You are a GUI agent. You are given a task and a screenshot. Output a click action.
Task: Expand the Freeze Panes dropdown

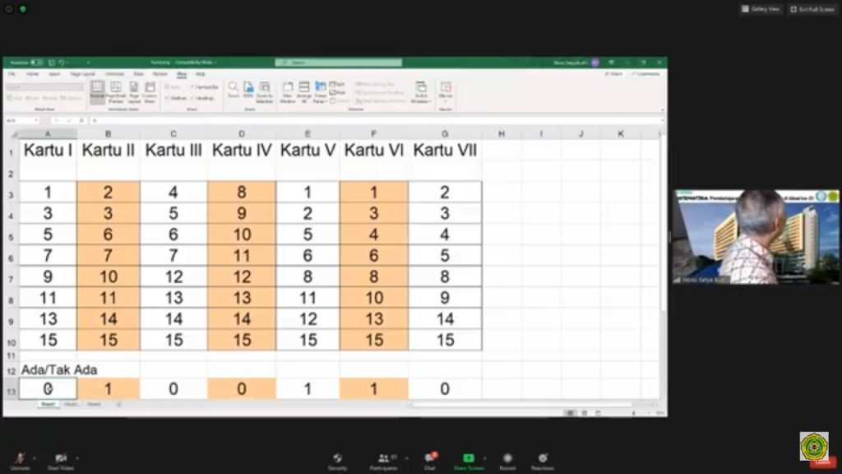(x=321, y=92)
